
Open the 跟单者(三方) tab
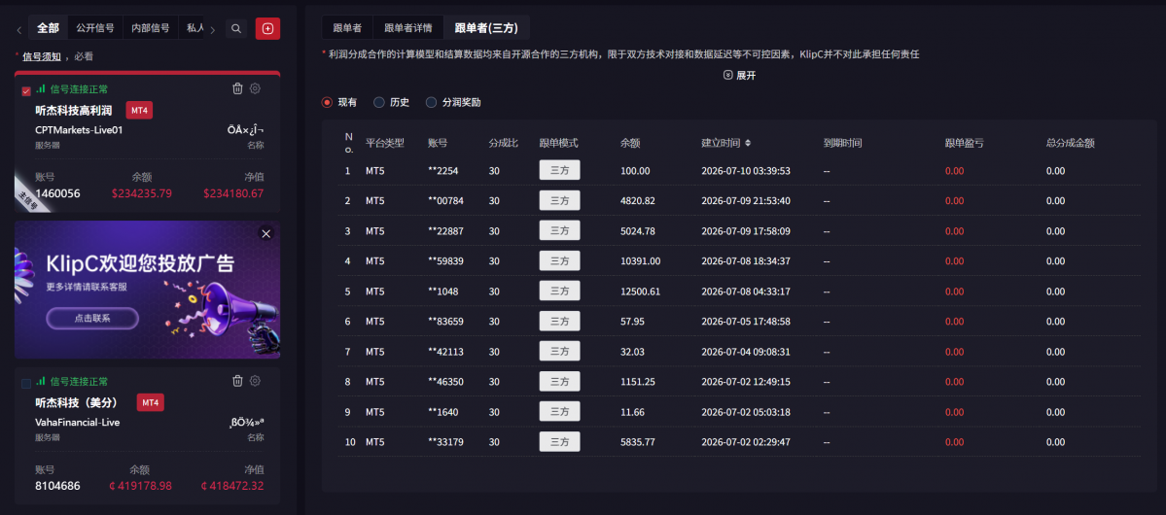click(x=486, y=28)
